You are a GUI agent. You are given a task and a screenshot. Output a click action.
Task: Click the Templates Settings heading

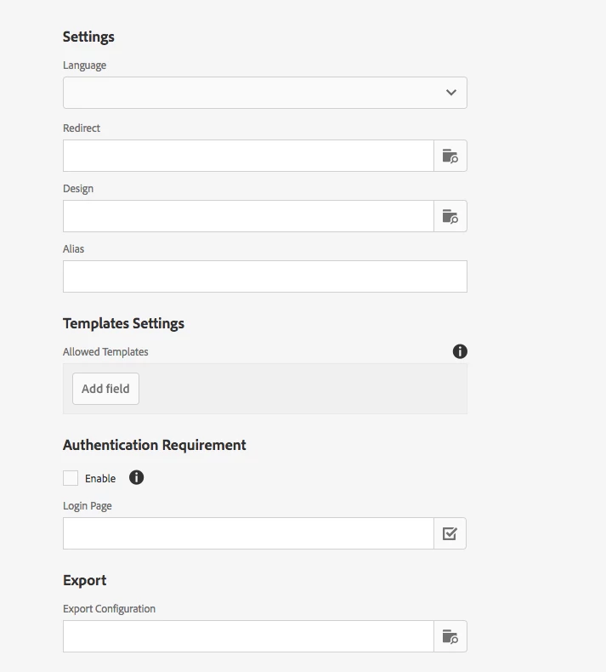tap(123, 323)
